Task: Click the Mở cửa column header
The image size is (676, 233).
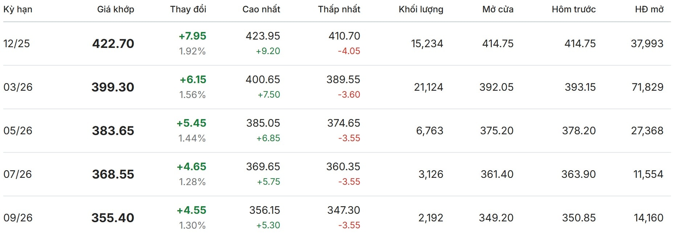Action: pyautogui.click(x=498, y=9)
